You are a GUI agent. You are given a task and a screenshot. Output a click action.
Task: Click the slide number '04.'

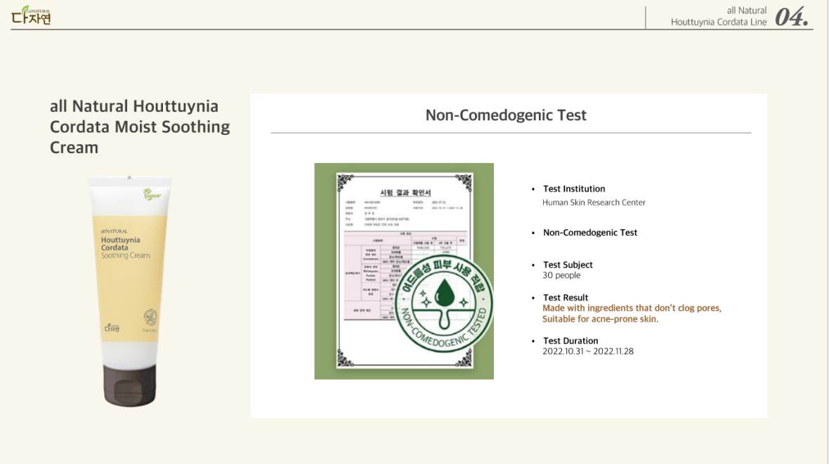[x=792, y=17]
